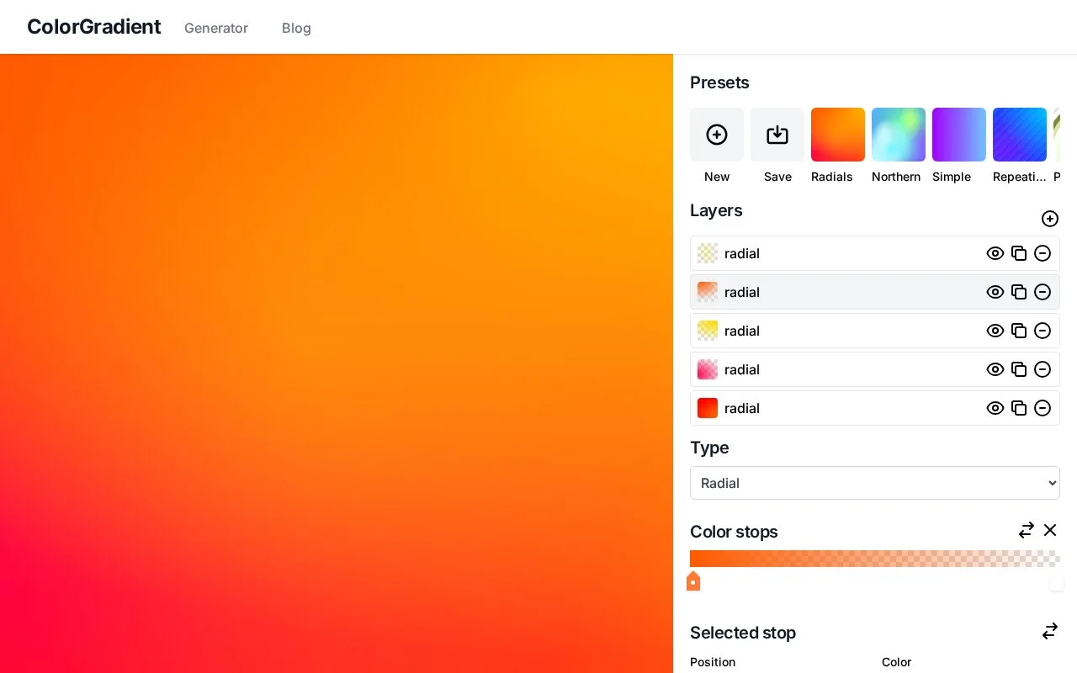Image resolution: width=1077 pixels, height=673 pixels.
Task: Select the pink-swatch radial layer row
Action: 875,369
